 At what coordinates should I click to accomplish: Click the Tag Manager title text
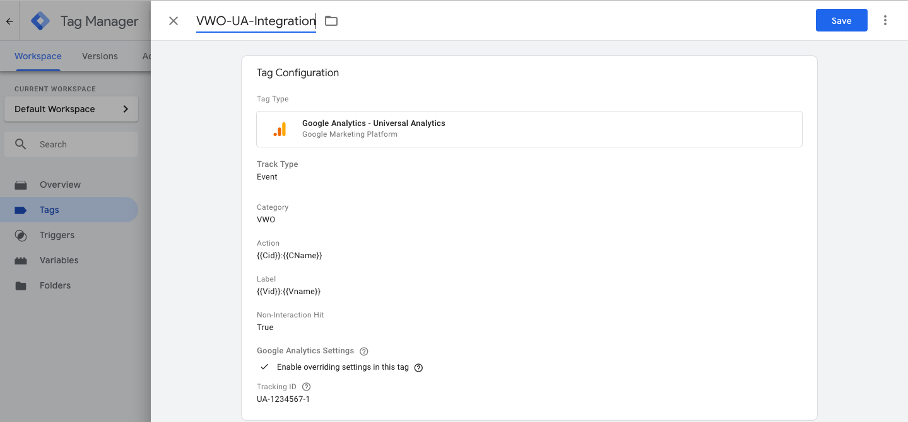[x=99, y=21]
